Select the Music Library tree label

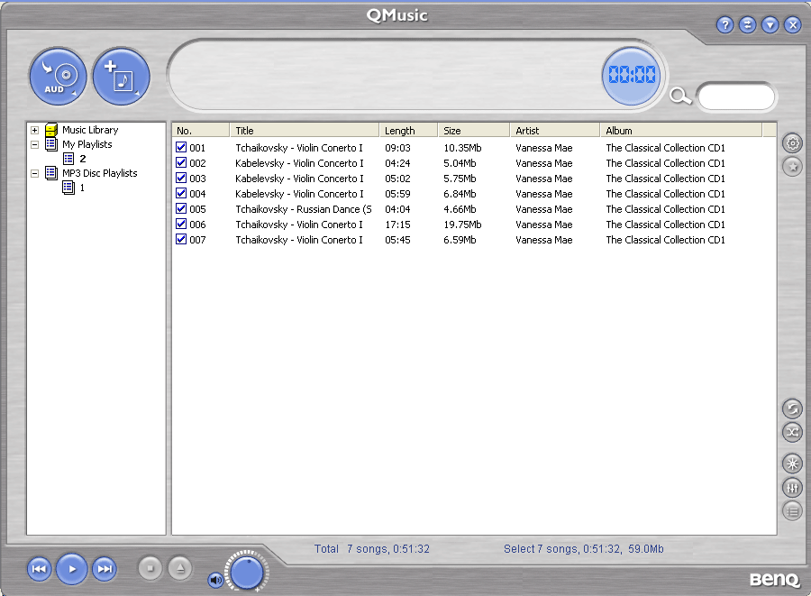point(90,130)
